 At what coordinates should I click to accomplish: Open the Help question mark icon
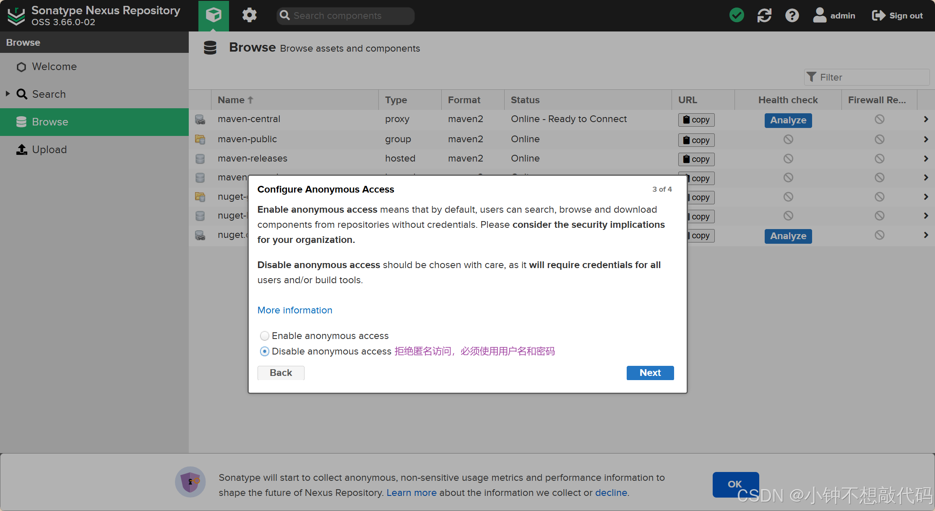coord(792,16)
